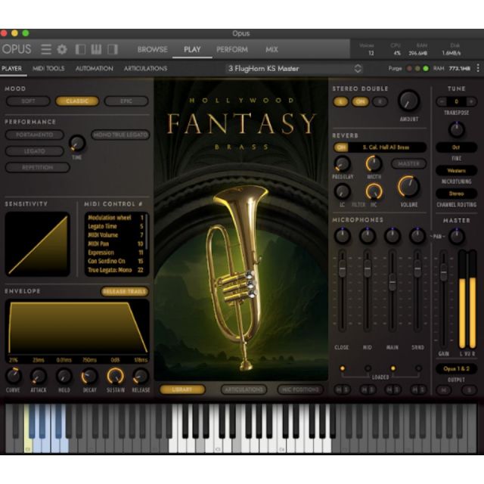Click the Main microphone fader
The width and height of the screenshot is (484, 484).
pyautogui.click(x=392, y=282)
